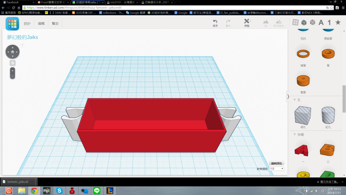Click the volume speaker tray icon
This screenshot has height=195, width=346.
(x=317, y=191)
